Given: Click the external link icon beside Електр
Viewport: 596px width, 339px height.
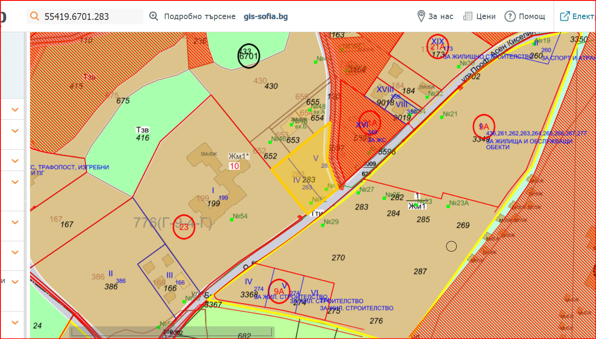Looking at the screenshot, I should click(x=565, y=17).
